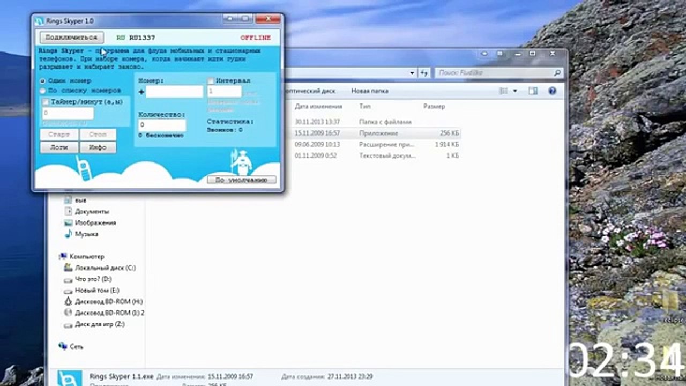The width and height of the screenshot is (686, 386).
Task: Click the Диск для игр (Z:) drive icon
Action: coord(68,324)
